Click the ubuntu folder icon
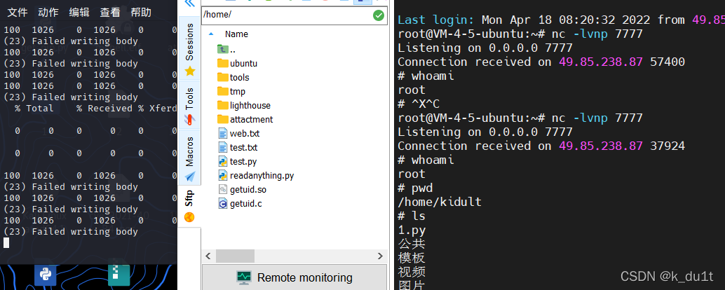This screenshot has width=725, height=290. pos(223,63)
